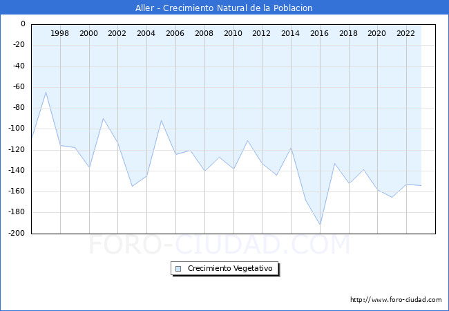Screen dimensions: 449x311
Task: Open the http://www.foro-ciudad.com link
Action: pyautogui.click(x=396, y=300)
